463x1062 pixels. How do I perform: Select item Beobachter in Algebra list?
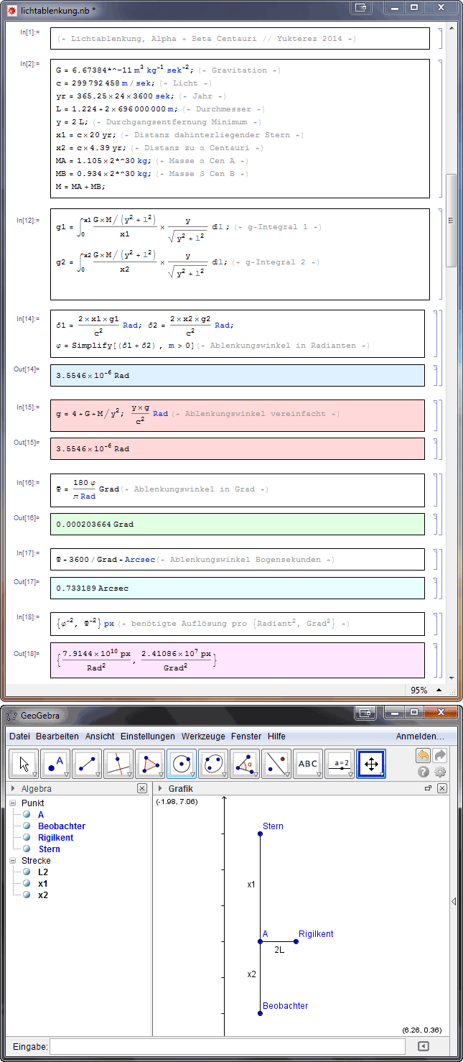(62, 826)
